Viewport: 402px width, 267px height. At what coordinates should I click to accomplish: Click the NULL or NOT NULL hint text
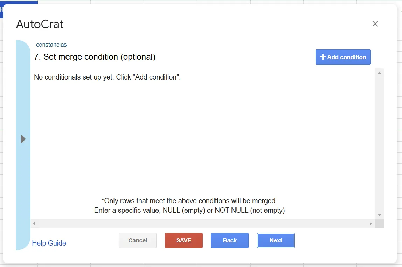pyautogui.click(x=189, y=210)
